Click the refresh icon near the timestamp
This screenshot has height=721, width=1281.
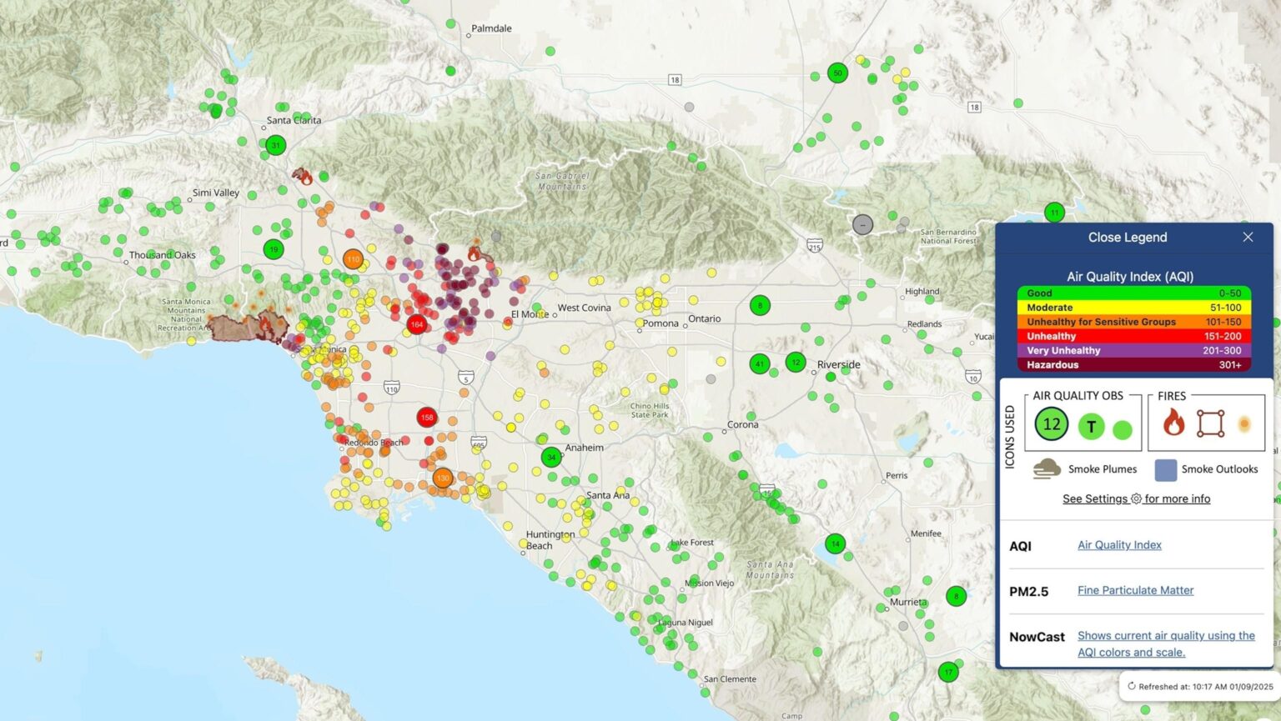click(1131, 685)
